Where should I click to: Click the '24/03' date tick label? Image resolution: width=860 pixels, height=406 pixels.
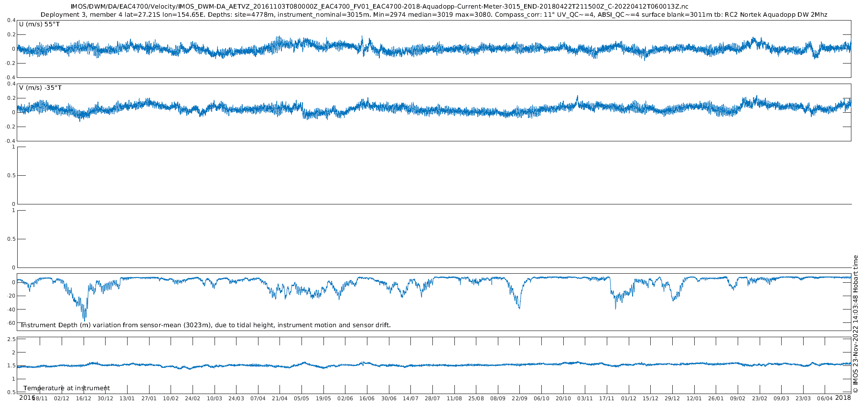(236, 399)
